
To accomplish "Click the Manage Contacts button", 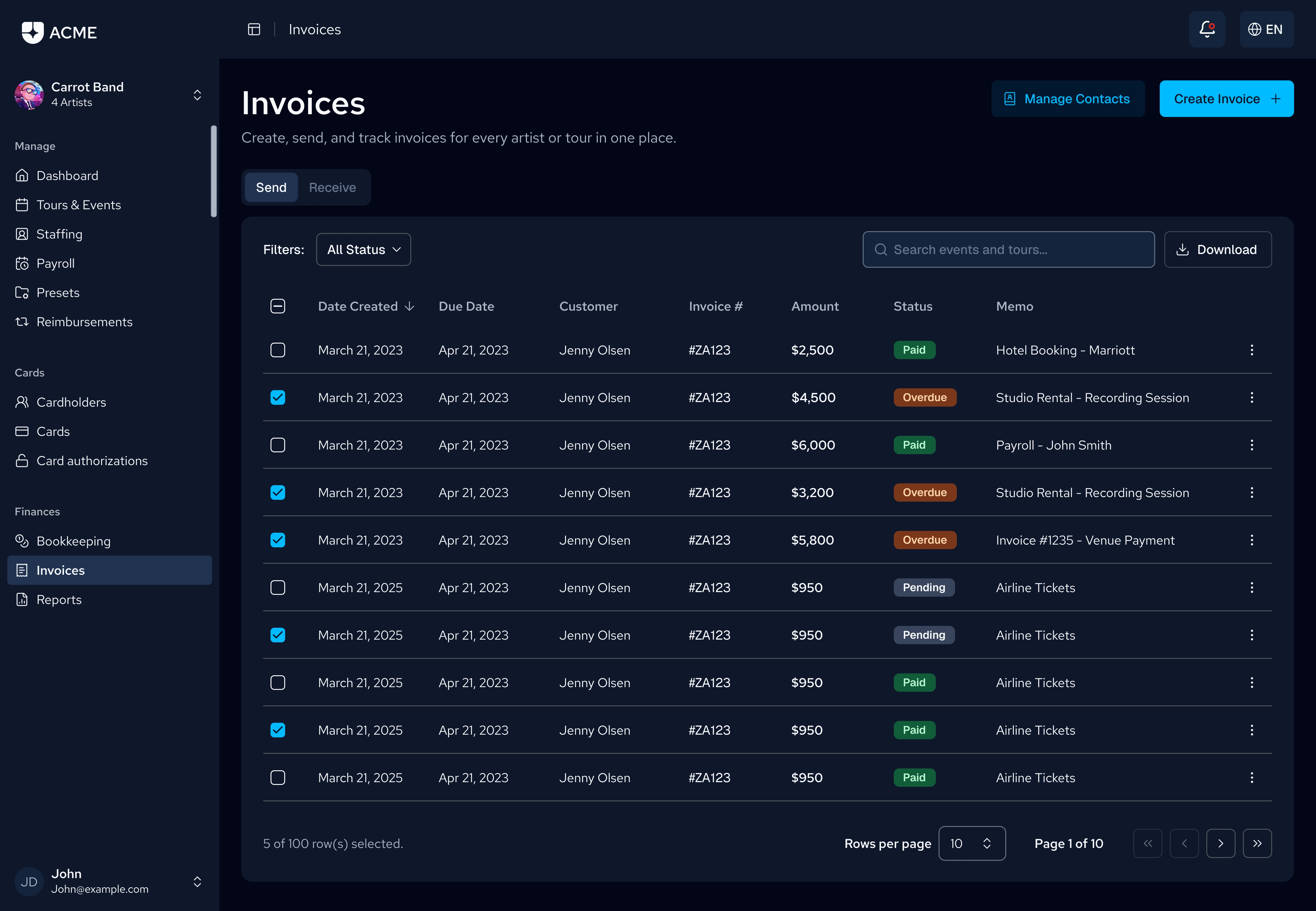I will coord(1068,99).
